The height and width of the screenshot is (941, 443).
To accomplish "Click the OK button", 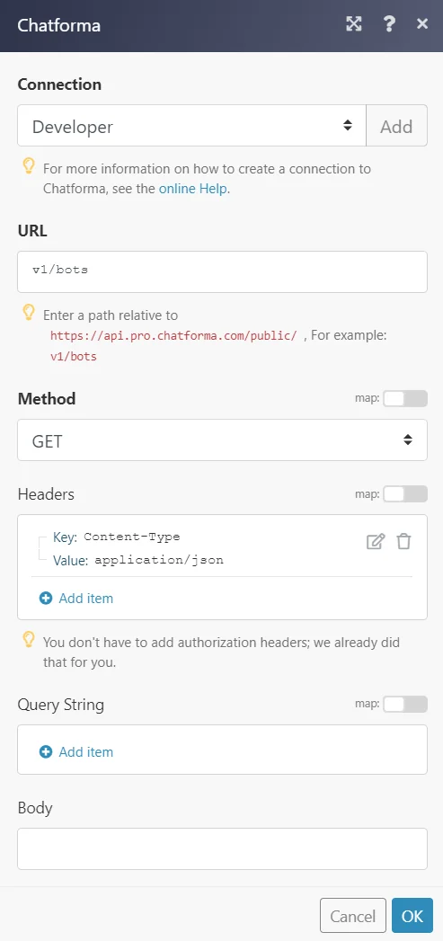I will point(412,916).
